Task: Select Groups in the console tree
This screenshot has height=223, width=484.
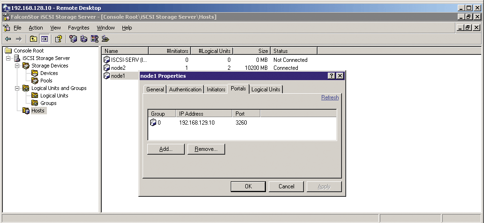Action: 48,103
